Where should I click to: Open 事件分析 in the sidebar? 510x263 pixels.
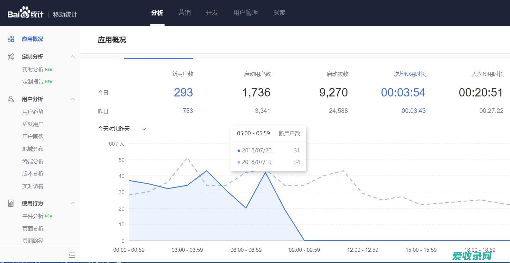tap(33, 216)
